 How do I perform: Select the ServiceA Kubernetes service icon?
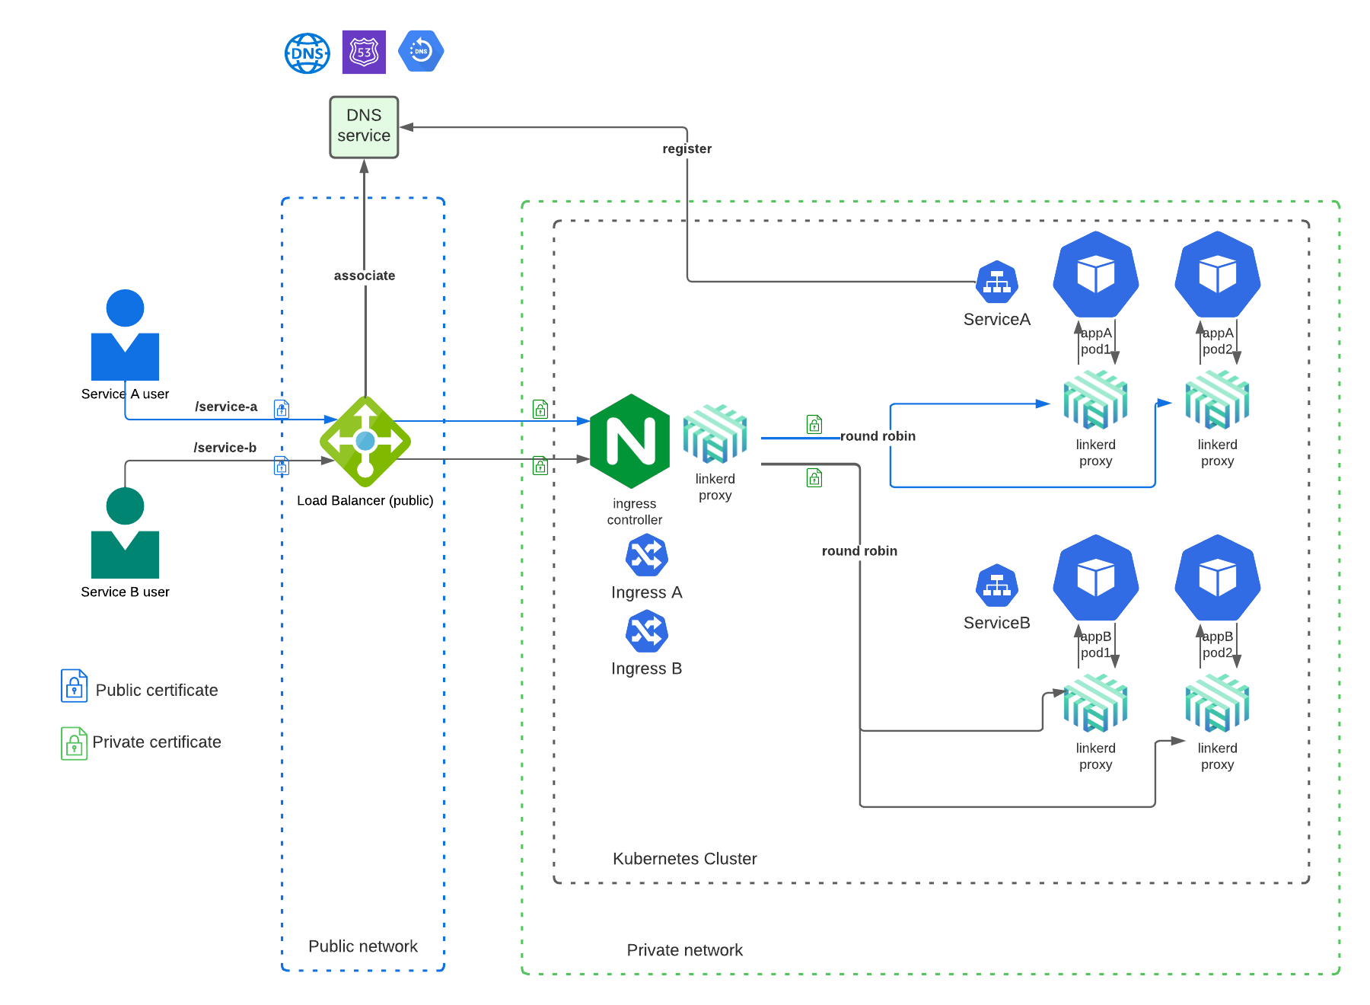996,282
